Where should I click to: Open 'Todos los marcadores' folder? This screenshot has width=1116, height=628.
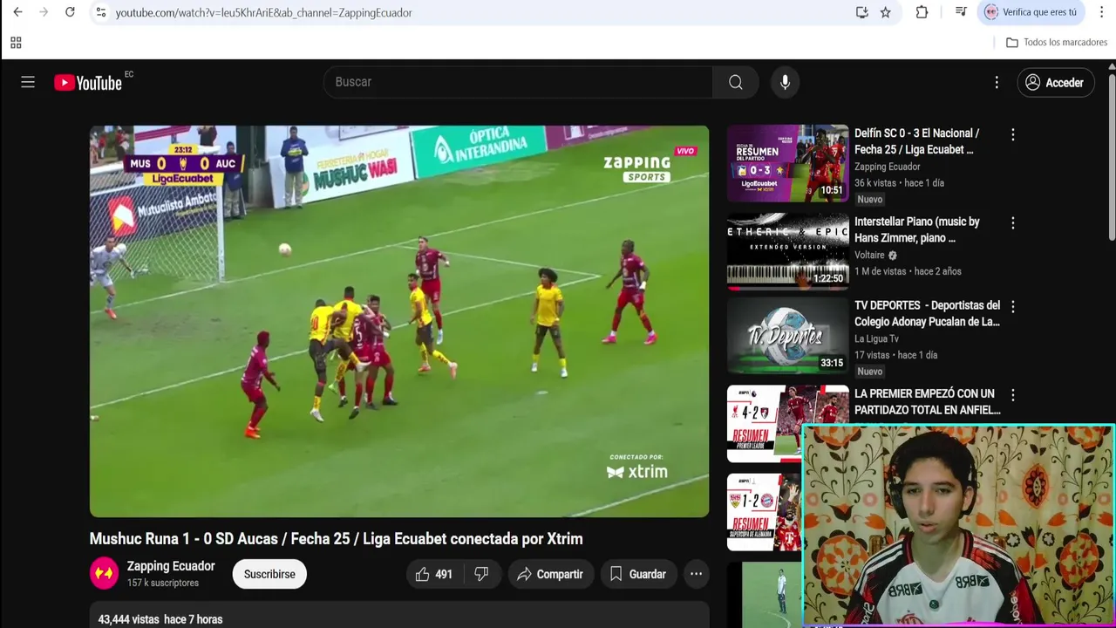pyautogui.click(x=1056, y=43)
